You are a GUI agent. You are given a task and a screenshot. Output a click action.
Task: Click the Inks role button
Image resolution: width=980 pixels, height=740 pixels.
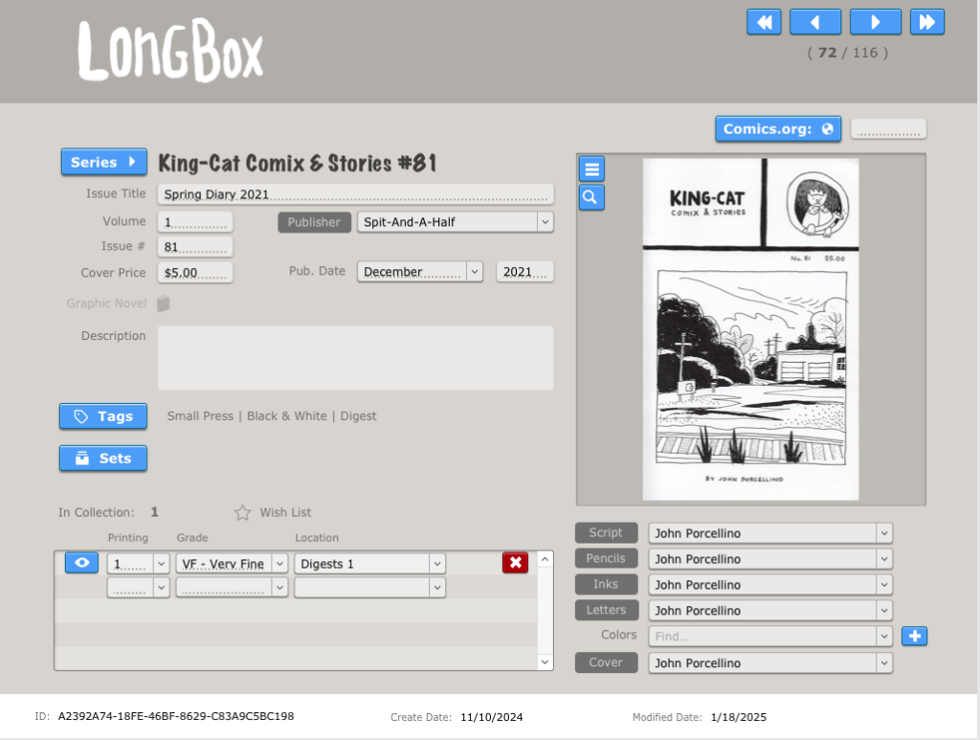(x=606, y=584)
